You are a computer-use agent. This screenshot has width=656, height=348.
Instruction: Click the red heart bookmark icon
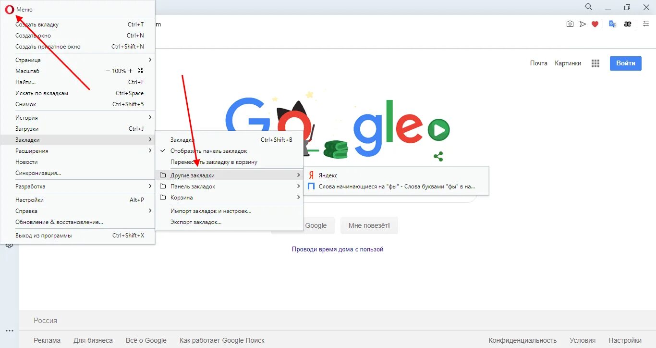595,24
